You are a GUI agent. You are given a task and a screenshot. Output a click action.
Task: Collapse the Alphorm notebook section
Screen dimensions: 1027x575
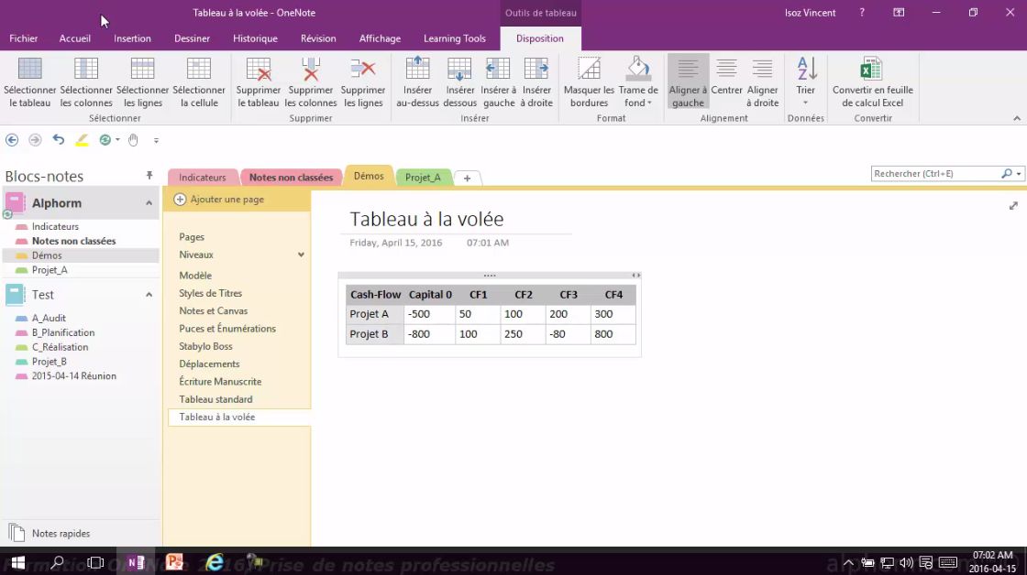click(x=143, y=202)
